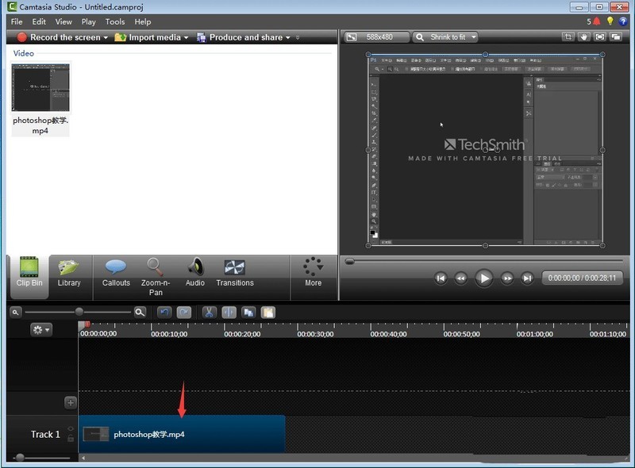Switch to the Clip Bin tab
635x468 pixels.
pos(29,274)
